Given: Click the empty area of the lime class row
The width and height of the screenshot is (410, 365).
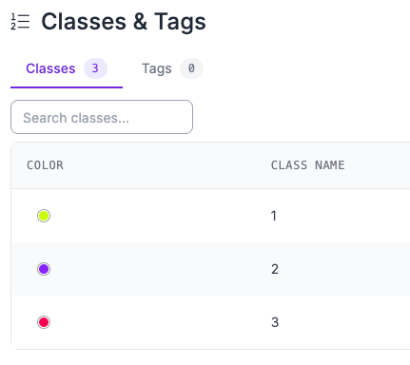Looking at the screenshot, I should 159,216.
